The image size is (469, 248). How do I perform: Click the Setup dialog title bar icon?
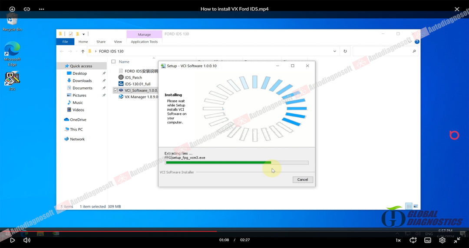pyautogui.click(x=163, y=66)
